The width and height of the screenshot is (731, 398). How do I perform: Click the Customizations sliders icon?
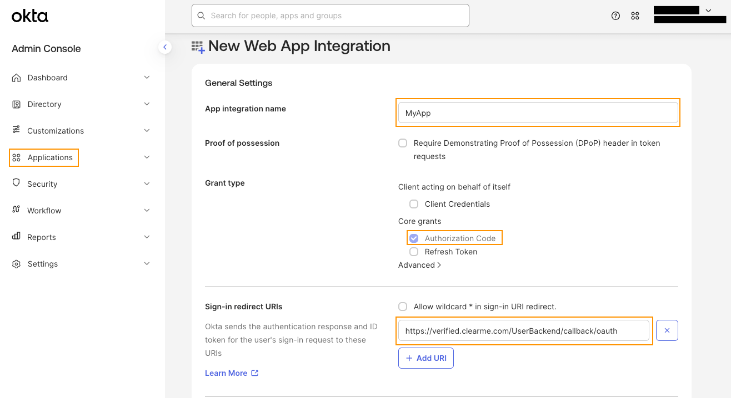[x=16, y=130]
